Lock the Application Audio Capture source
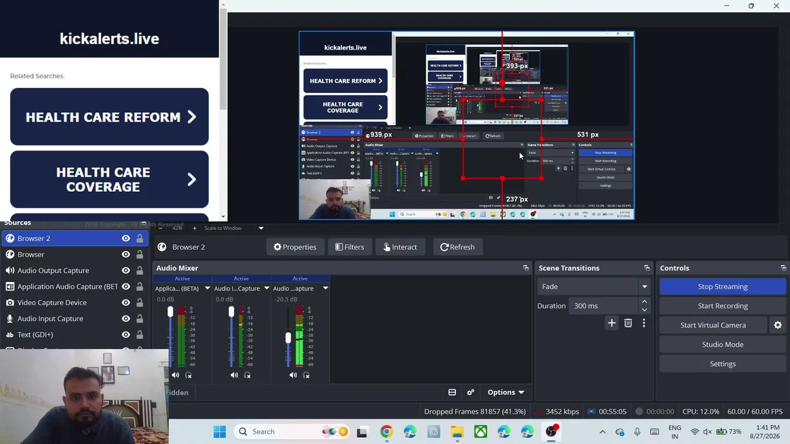 coord(139,286)
